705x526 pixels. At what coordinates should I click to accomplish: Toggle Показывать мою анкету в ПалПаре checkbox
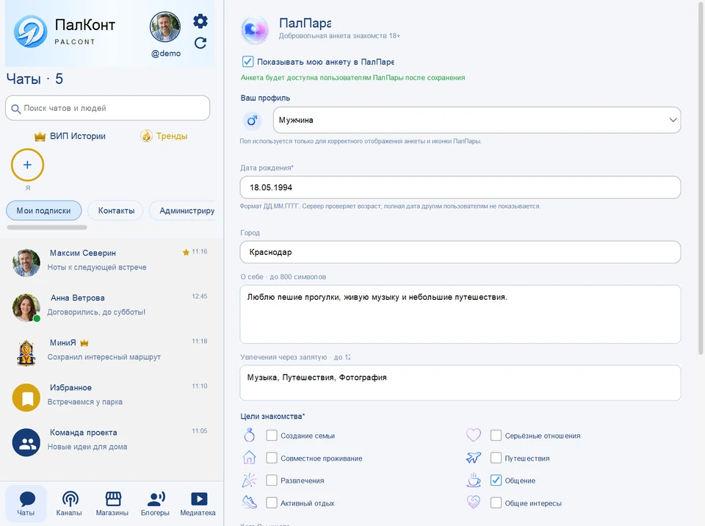(247, 62)
